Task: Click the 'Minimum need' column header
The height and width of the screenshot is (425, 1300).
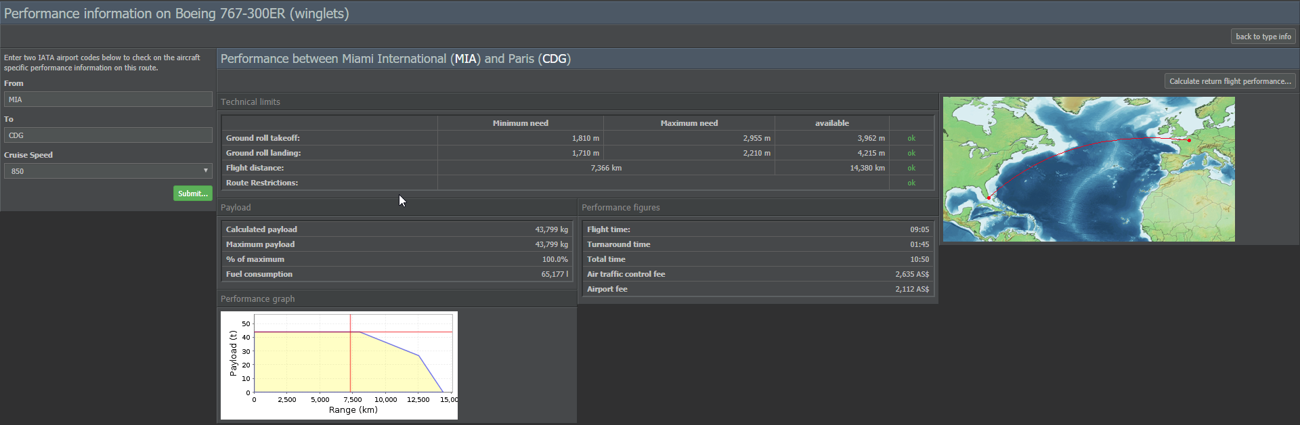Action: point(521,123)
